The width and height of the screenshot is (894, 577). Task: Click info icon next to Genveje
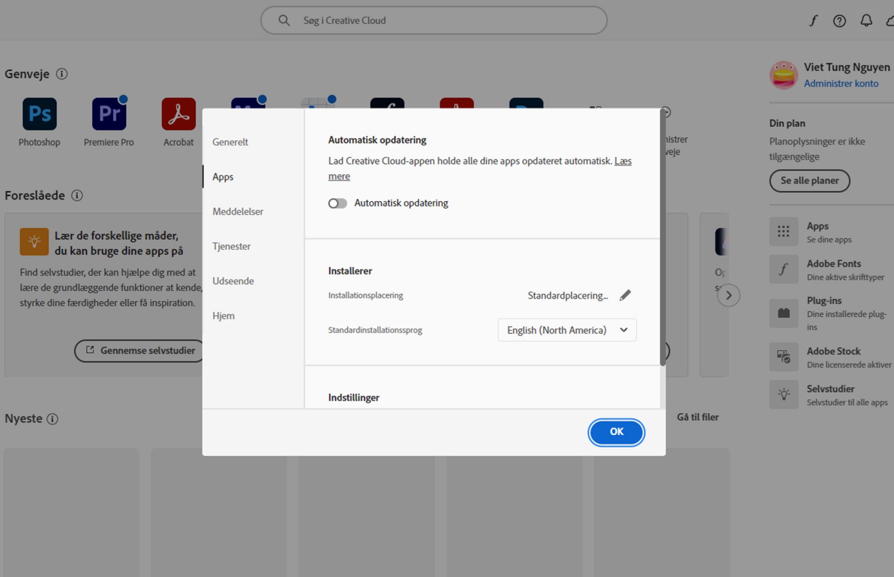coord(62,74)
